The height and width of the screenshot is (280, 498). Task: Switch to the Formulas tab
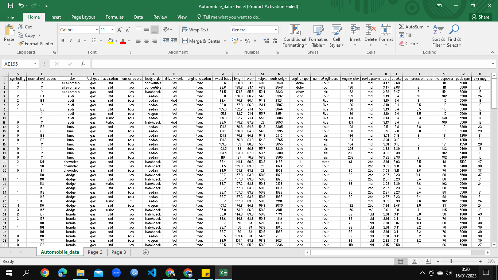click(114, 17)
